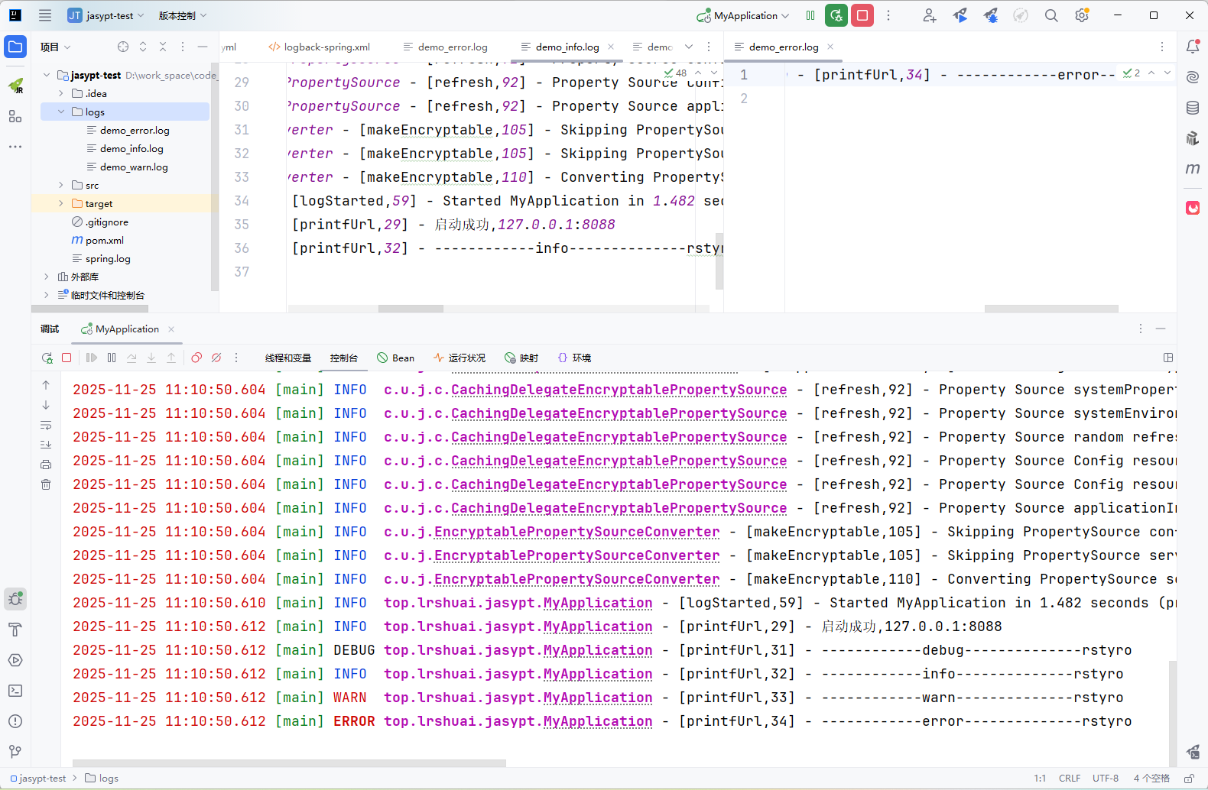1208x790 pixels.
Task: Click the console horizontal scrollbar
Action: [x=289, y=762]
